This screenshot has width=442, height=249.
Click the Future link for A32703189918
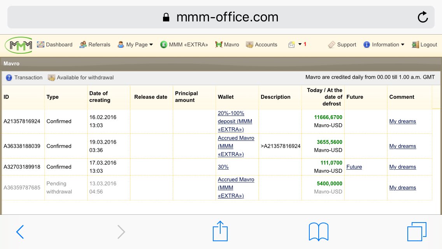pos(354,167)
